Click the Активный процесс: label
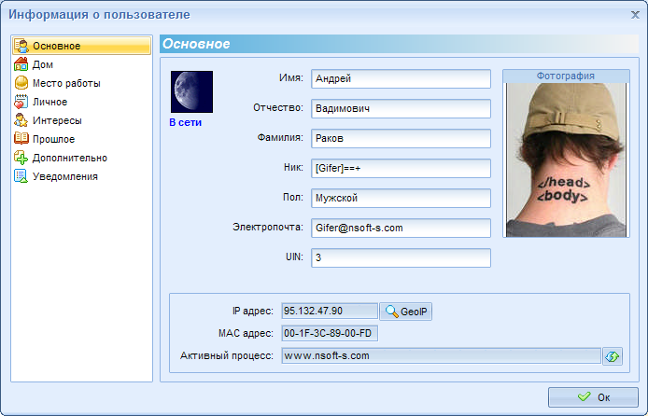 tap(227, 355)
